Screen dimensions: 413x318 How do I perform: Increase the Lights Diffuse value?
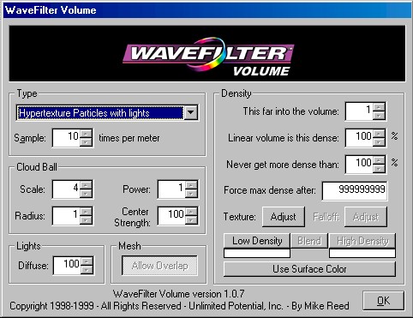(87, 261)
